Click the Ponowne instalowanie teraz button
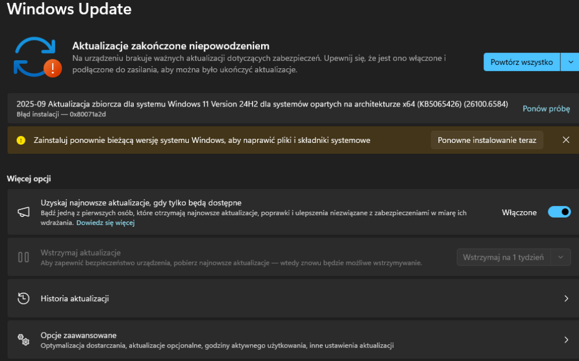This screenshot has height=361, width=579. (x=487, y=140)
